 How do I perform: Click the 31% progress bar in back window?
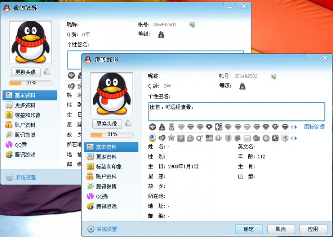click(30, 83)
